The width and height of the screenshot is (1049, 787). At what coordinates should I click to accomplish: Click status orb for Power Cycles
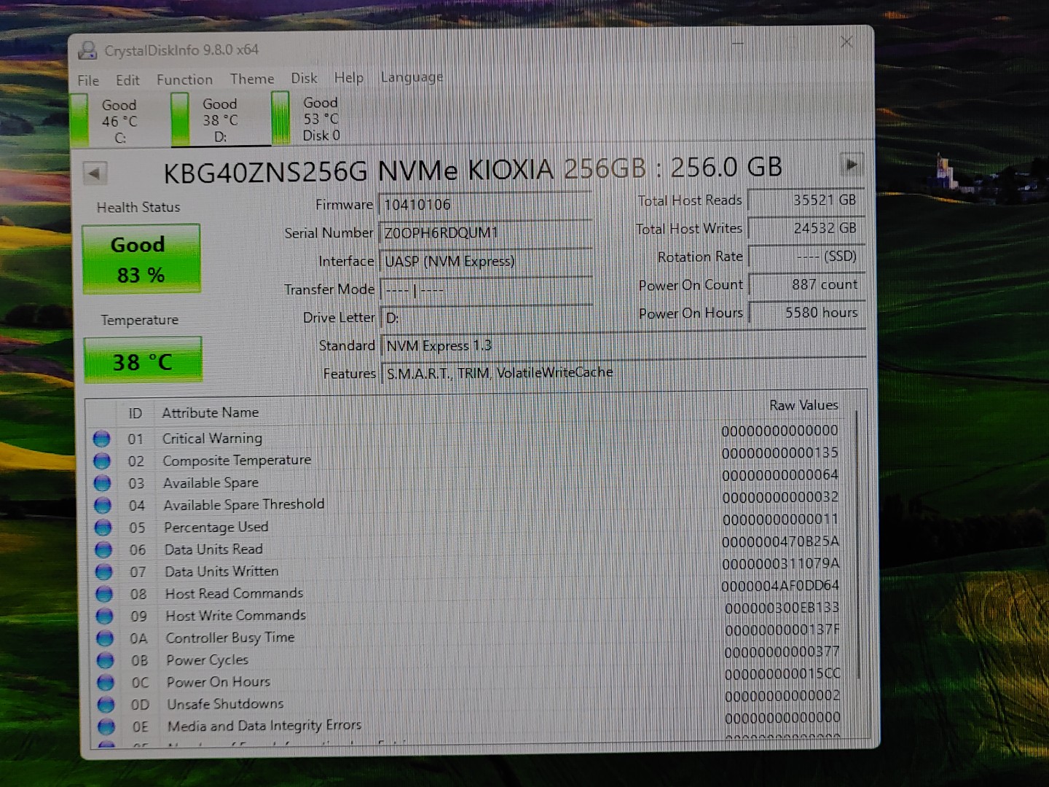[106, 660]
